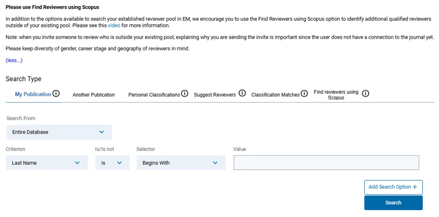Click the Value text input field
This screenshot has width=439, height=217.
click(x=326, y=163)
